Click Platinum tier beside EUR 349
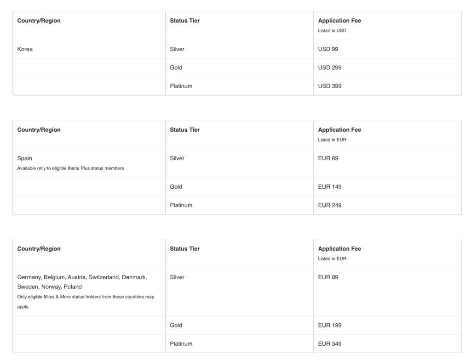 [x=181, y=343]
